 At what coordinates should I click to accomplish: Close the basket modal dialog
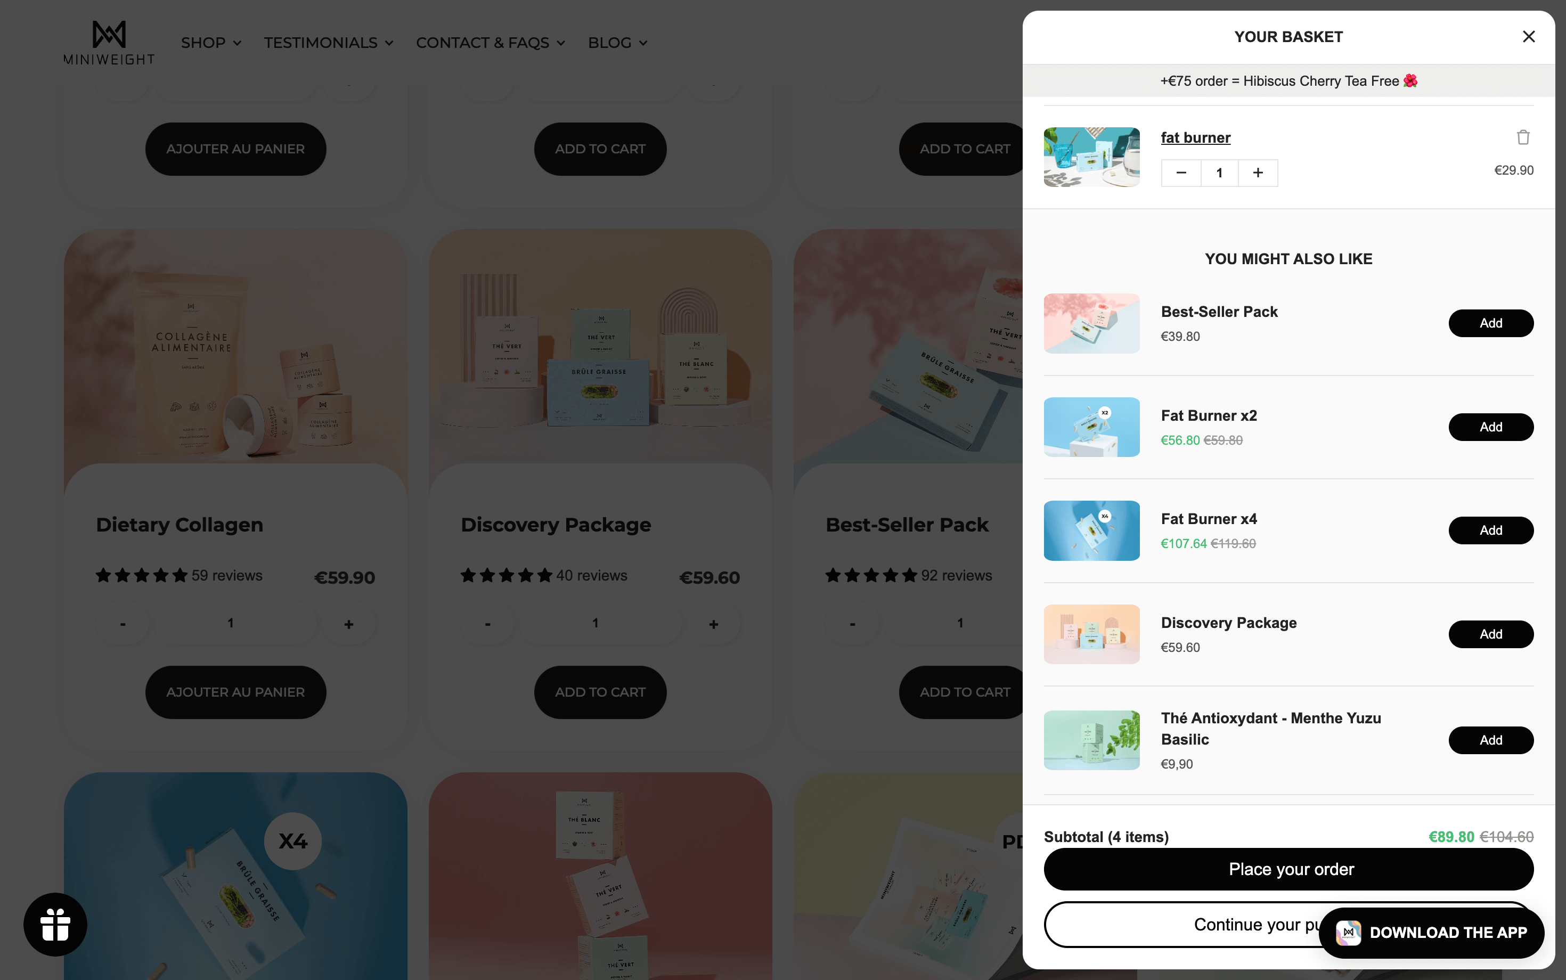[x=1528, y=36]
